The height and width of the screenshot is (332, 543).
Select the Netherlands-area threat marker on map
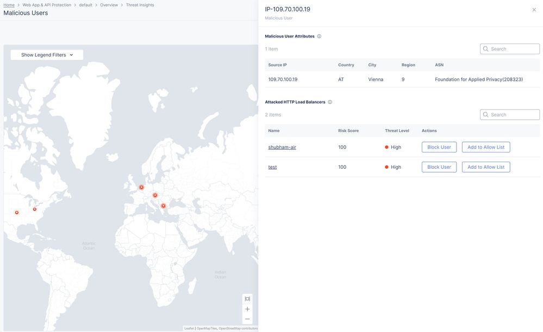coord(141,187)
